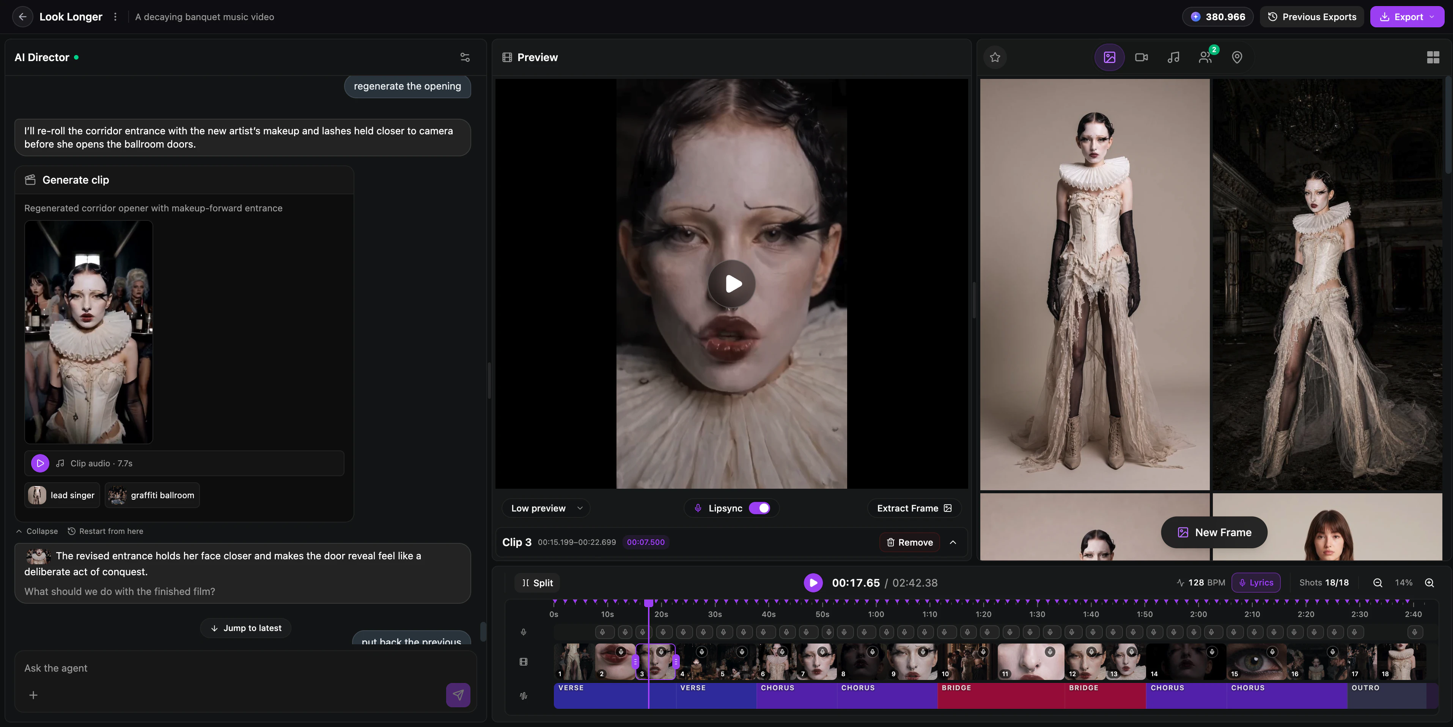The width and height of the screenshot is (1453, 727).
Task: Send the message to the agent
Action: click(458, 695)
